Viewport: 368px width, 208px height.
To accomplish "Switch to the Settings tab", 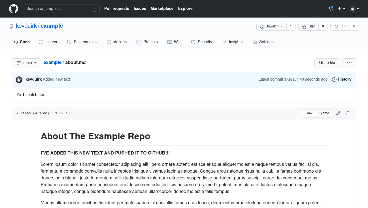I will coord(263,42).
